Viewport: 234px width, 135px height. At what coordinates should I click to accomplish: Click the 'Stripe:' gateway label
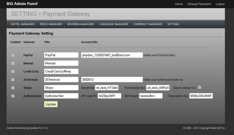click(x=28, y=88)
